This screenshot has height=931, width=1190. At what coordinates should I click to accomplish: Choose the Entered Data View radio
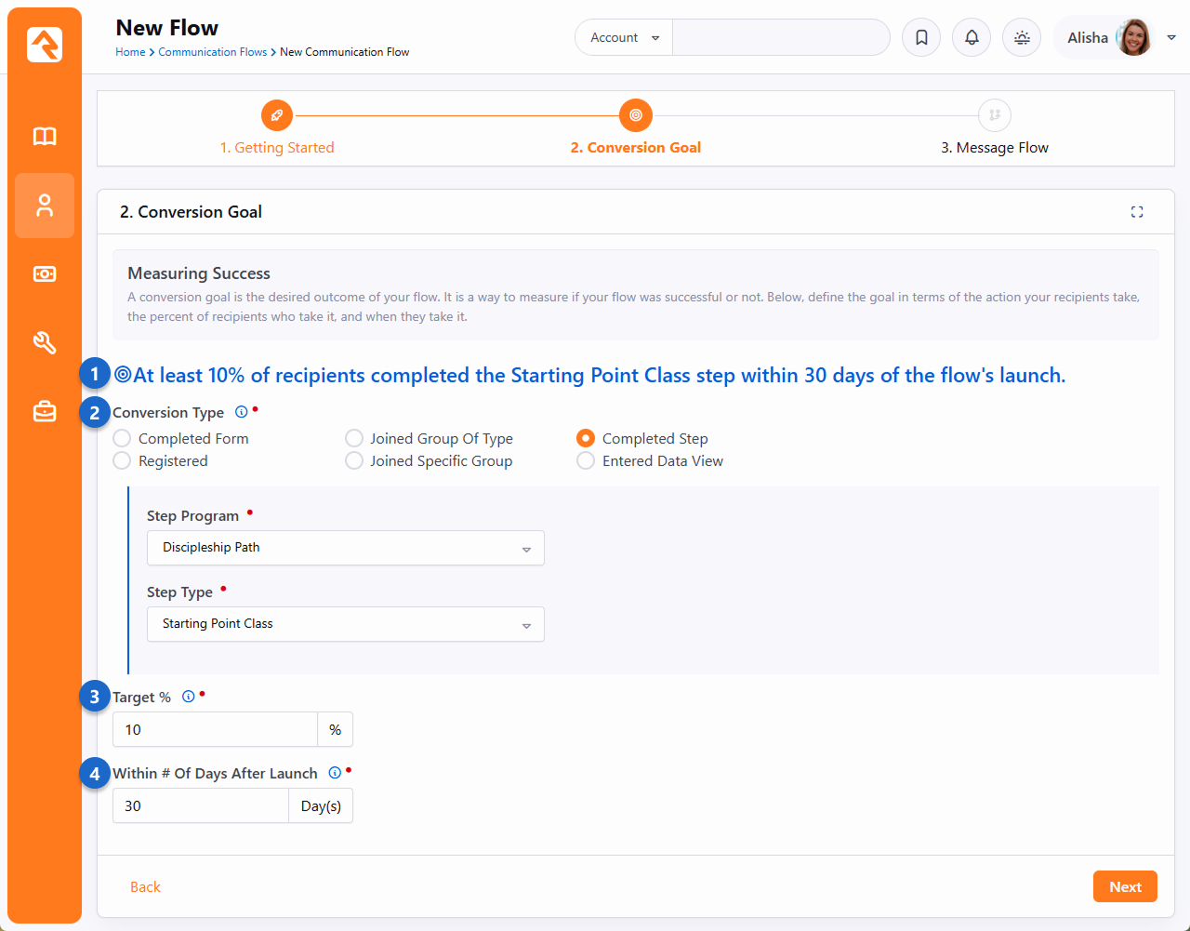point(586,461)
